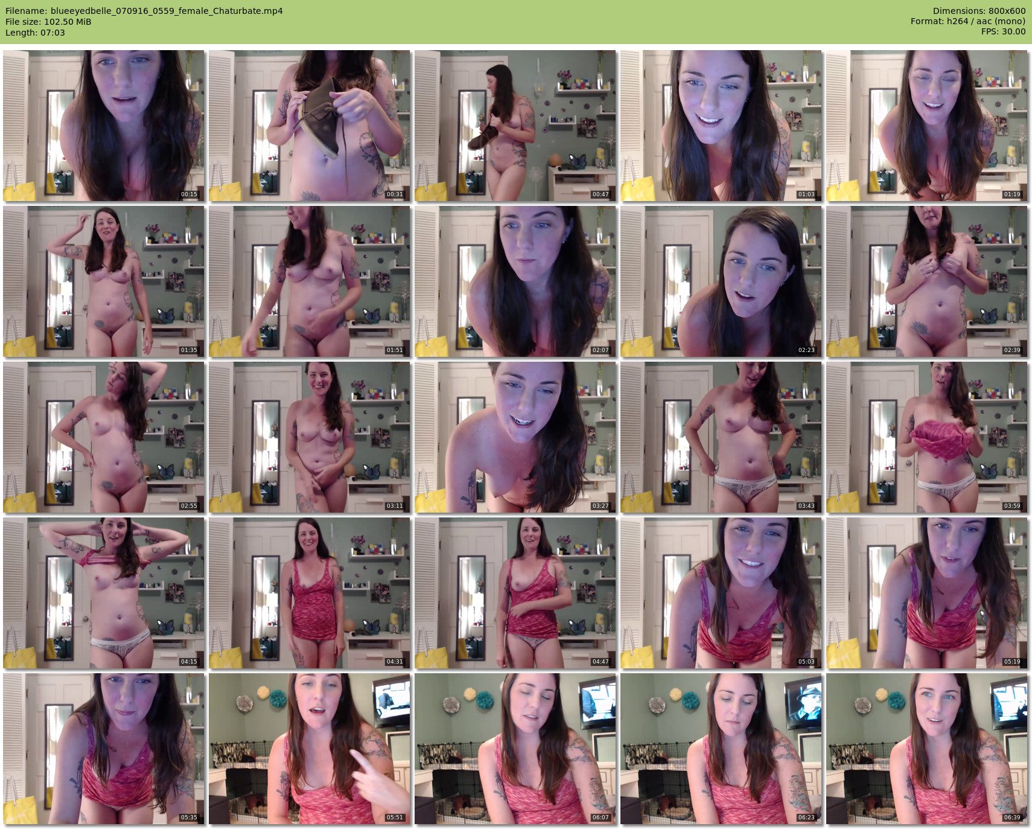The height and width of the screenshot is (829, 1032).
Task: Click the thumbnail stamped 05:35
Action: (104, 749)
